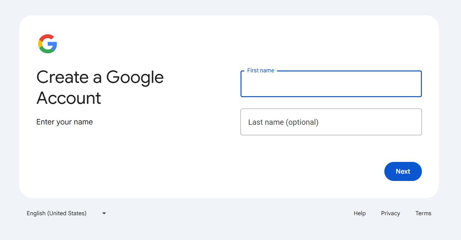Click the blue Next button
Image resolution: width=461 pixels, height=240 pixels.
point(403,171)
